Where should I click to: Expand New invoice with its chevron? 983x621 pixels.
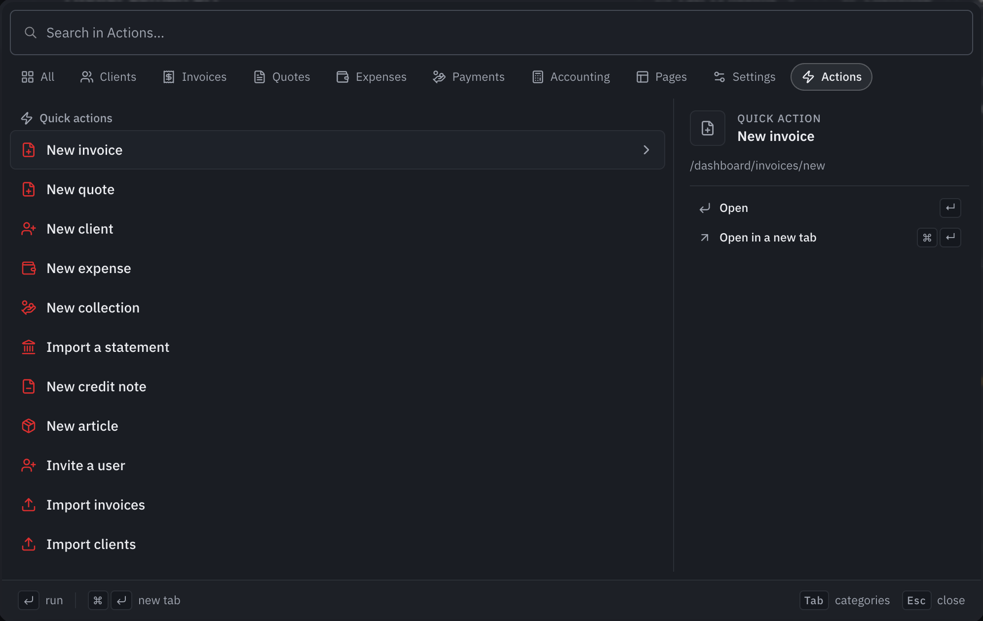tap(646, 150)
